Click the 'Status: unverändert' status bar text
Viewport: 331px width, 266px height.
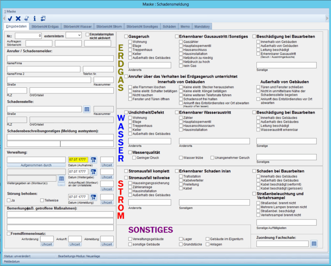pyautogui.click(x=17, y=256)
